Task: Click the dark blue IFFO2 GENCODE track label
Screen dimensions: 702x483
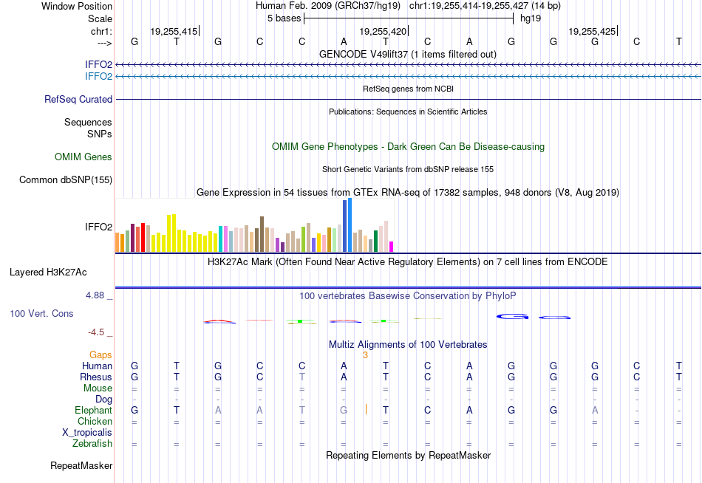Action: pos(98,64)
